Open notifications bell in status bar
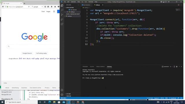 [x=181, y=98]
